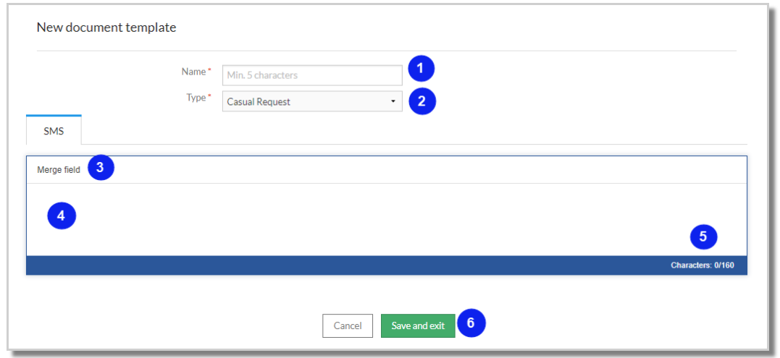Click the Characters: 0/160 counter
Viewport: 780px width, 358px height.
pos(702,265)
